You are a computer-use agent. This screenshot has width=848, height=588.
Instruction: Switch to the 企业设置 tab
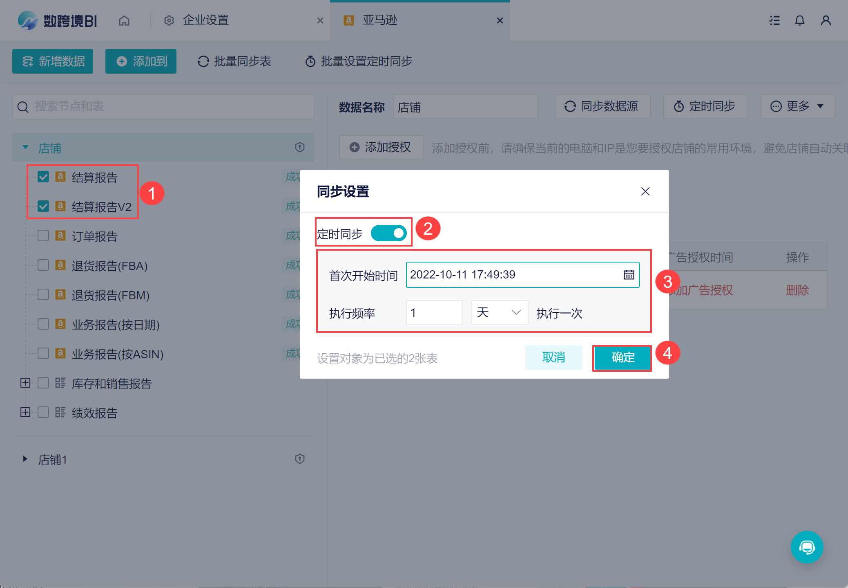(205, 20)
